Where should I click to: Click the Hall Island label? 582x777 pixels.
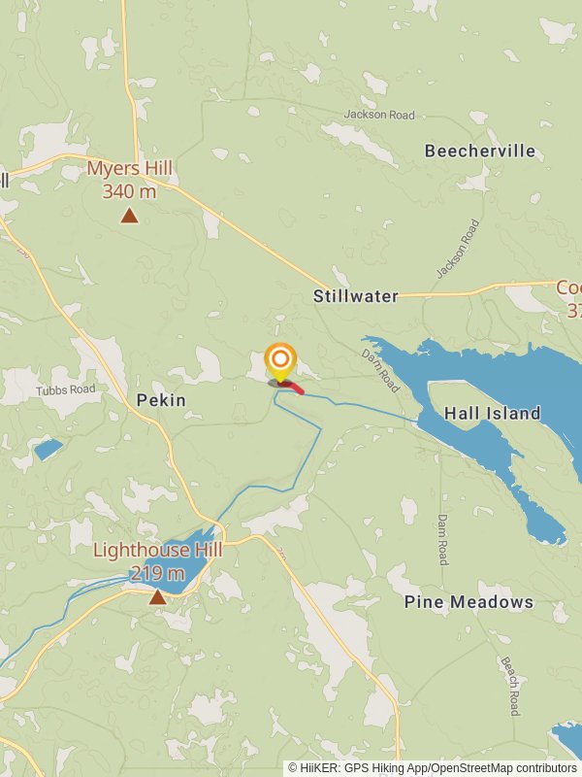point(492,414)
